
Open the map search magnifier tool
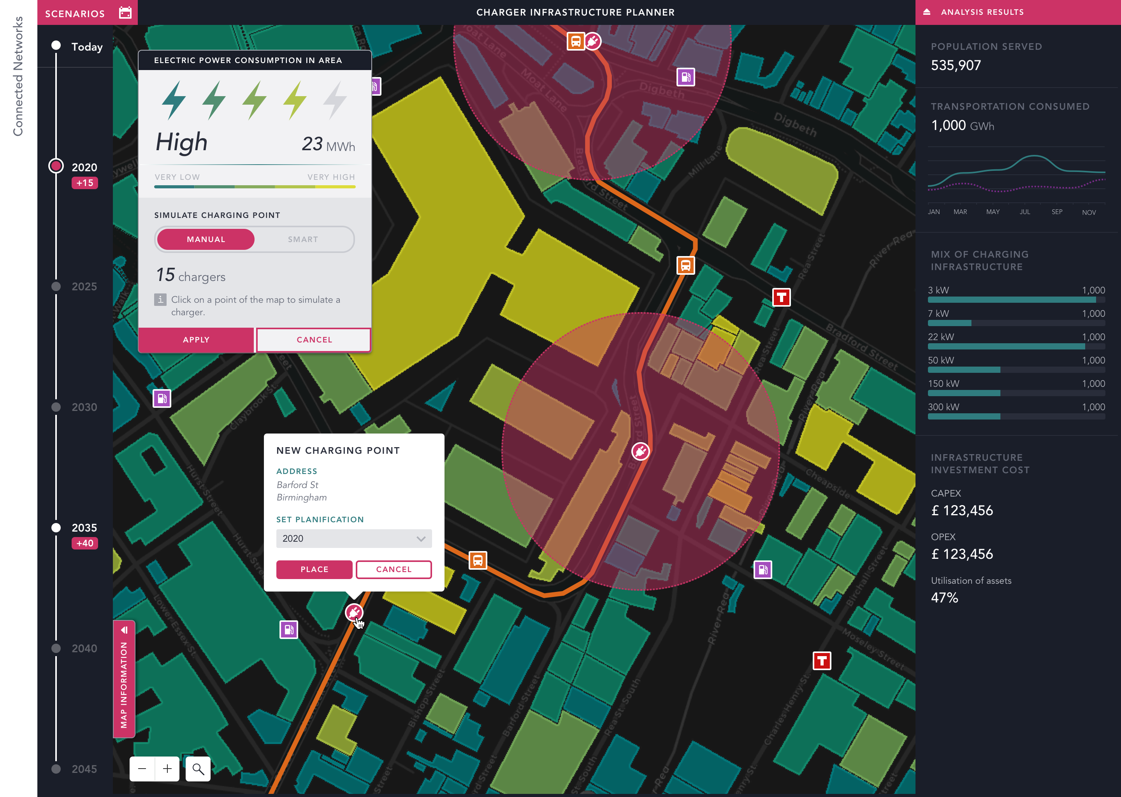click(x=198, y=769)
